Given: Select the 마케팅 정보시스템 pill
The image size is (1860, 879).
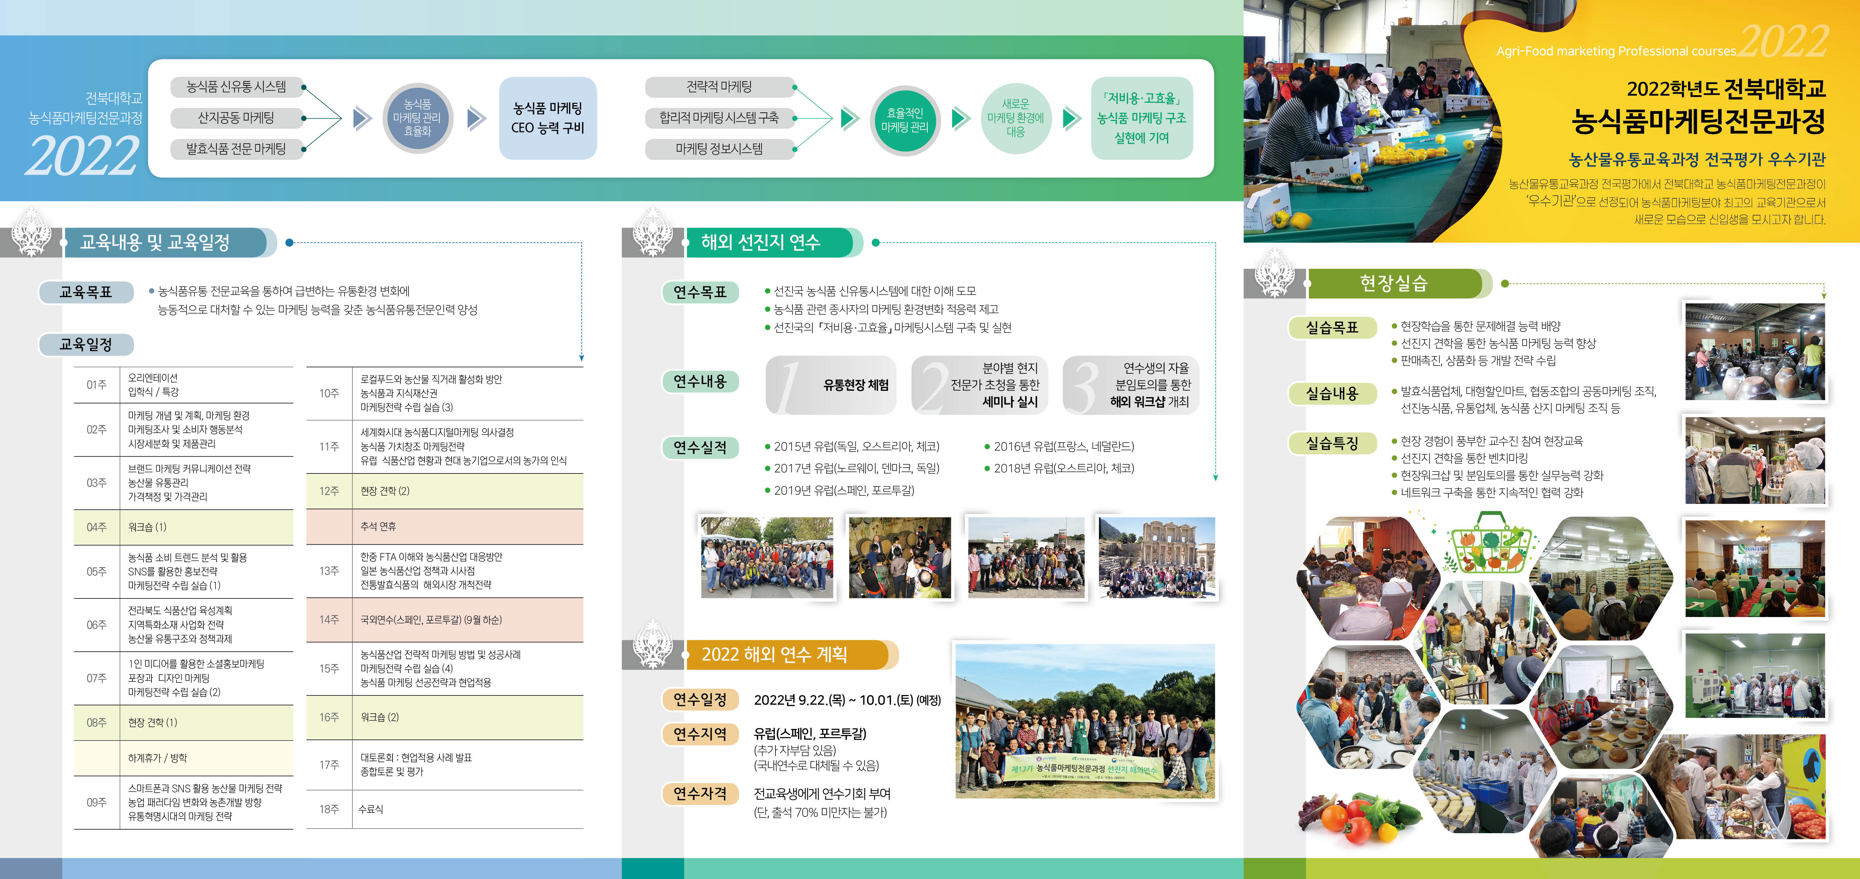Looking at the screenshot, I should click(x=719, y=149).
